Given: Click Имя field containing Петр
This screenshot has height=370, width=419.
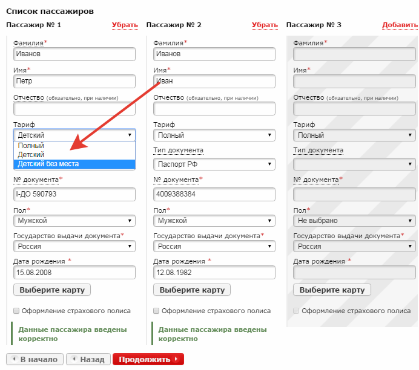Looking at the screenshot, I should click(x=74, y=81).
